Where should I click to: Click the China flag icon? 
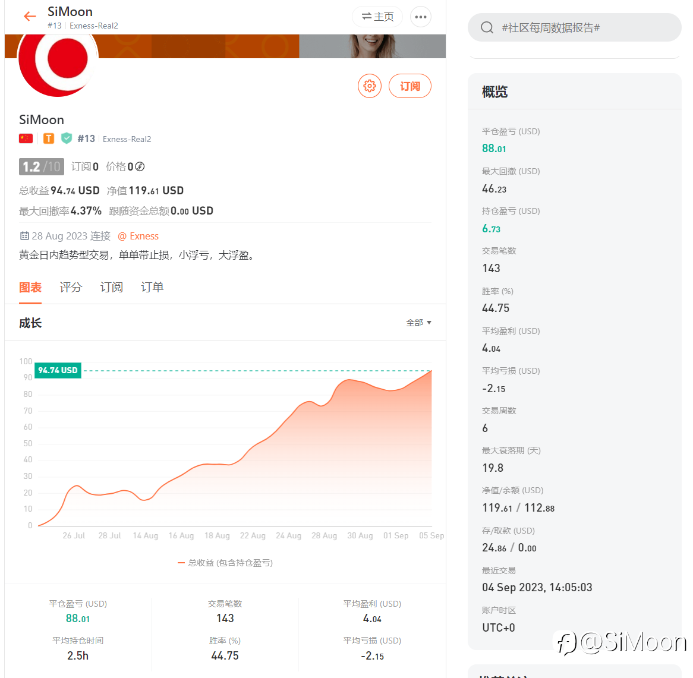[x=26, y=139]
